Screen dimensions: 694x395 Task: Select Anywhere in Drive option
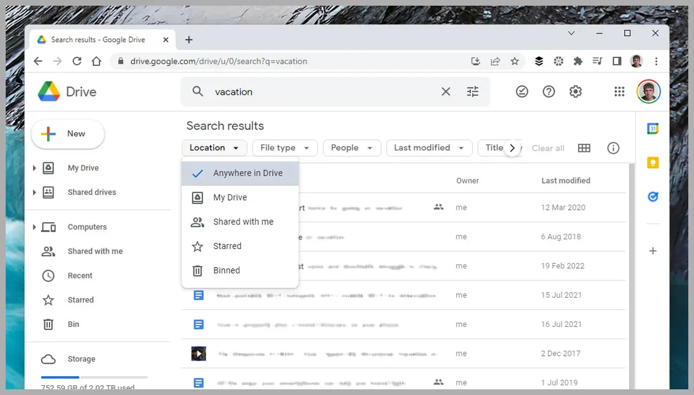point(240,173)
